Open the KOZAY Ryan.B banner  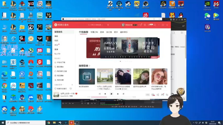coord(129,48)
